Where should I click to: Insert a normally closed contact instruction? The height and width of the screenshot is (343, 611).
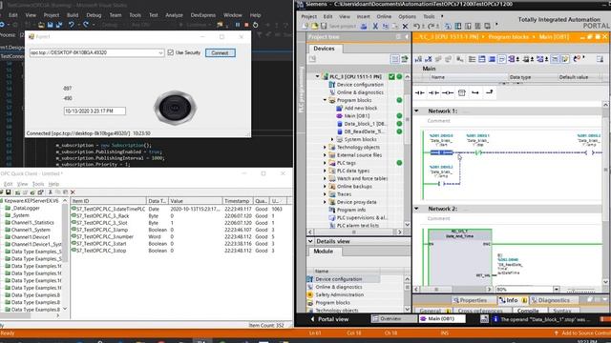[433, 92]
